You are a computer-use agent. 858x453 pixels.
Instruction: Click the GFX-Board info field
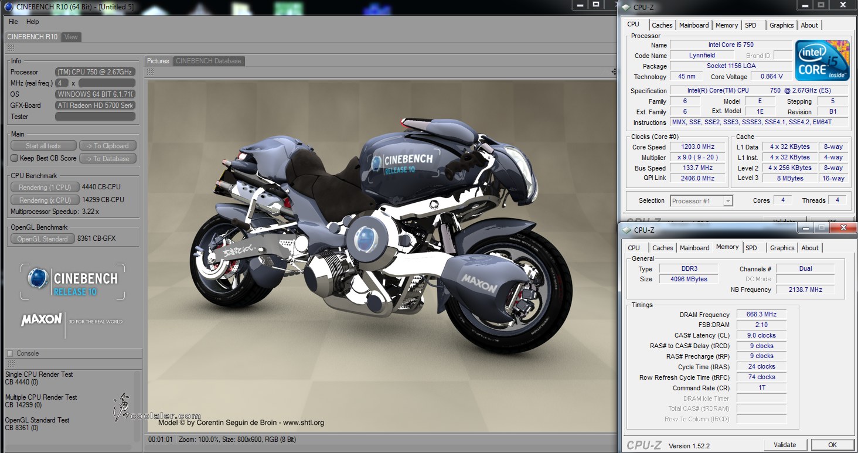pyautogui.click(x=96, y=105)
